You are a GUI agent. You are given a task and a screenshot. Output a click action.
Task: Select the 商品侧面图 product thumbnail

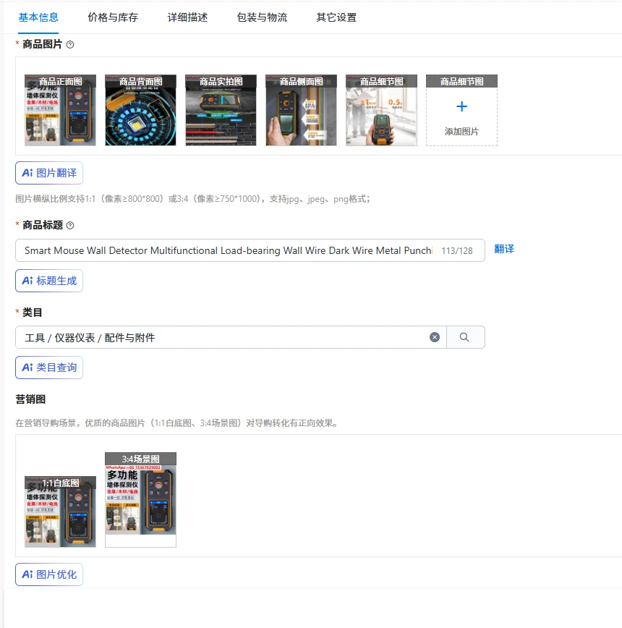pyautogui.click(x=301, y=110)
